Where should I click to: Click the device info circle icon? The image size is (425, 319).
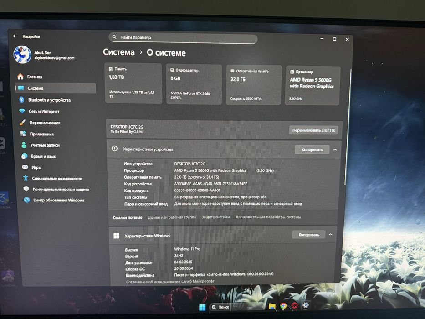pyautogui.click(x=115, y=149)
